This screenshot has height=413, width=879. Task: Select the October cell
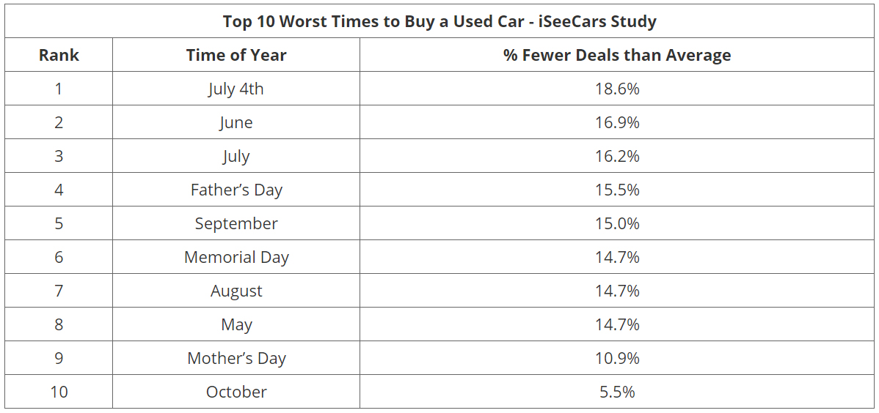236,392
